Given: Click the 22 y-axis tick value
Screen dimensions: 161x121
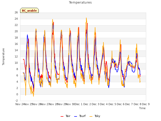Looking at the screenshot, I should pyautogui.click(x=16, y=25).
